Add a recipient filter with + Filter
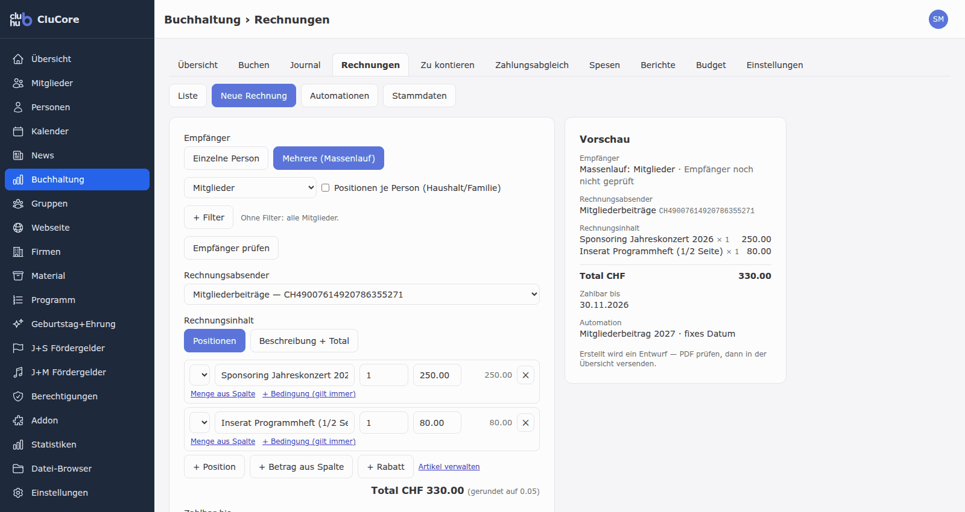 pyautogui.click(x=209, y=217)
